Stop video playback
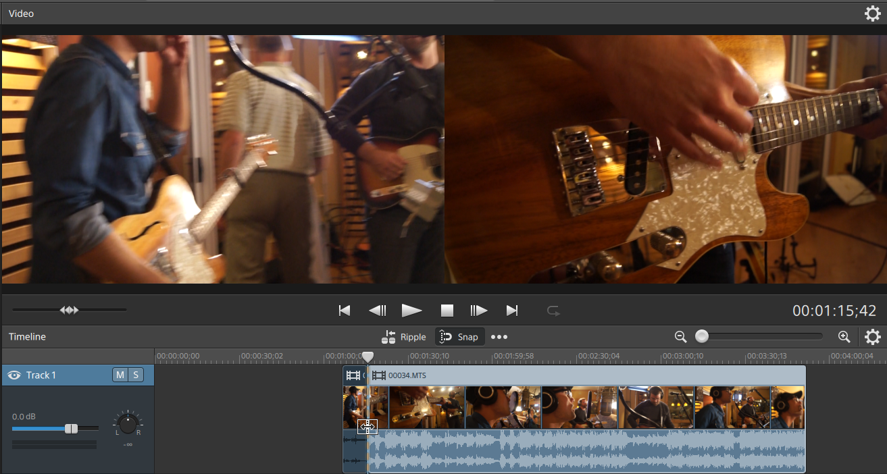Image resolution: width=887 pixels, height=474 pixels. point(447,311)
